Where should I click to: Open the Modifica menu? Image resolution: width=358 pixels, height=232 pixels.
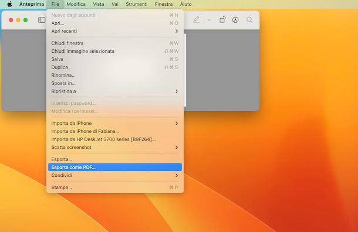tap(76, 4)
